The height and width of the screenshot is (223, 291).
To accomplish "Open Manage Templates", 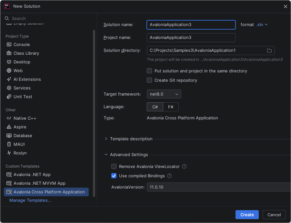I will 30,200.
